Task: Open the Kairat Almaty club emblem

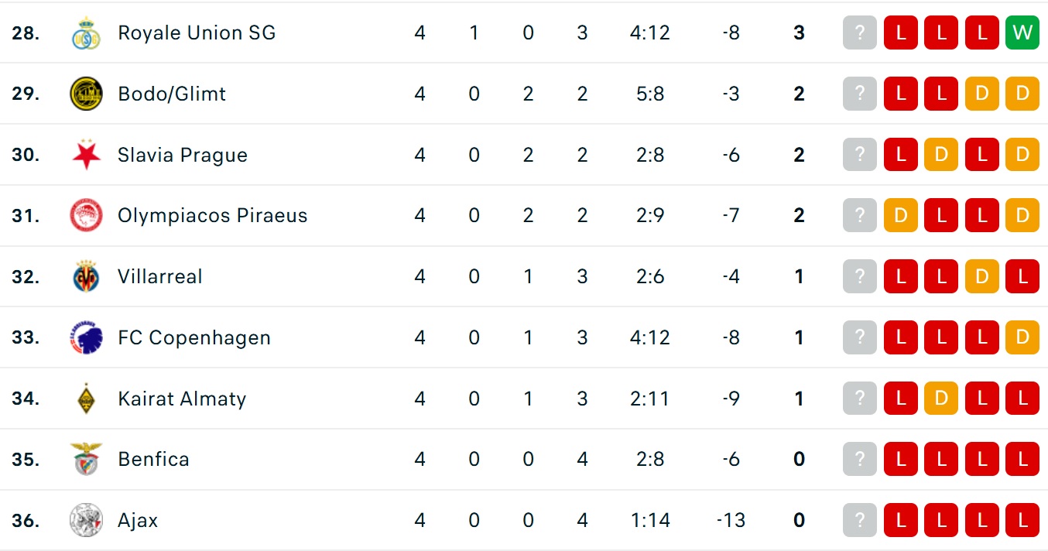Action: [x=86, y=399]
